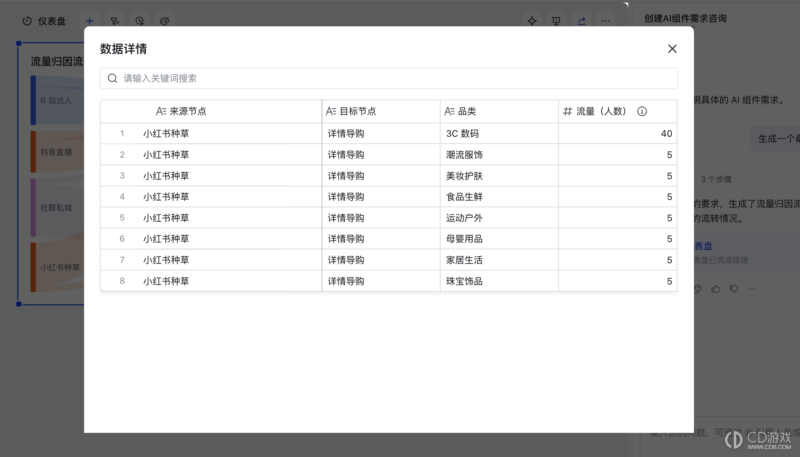Click the 来源节点 column header
This screenshot has width=800, height=457.
211,111
